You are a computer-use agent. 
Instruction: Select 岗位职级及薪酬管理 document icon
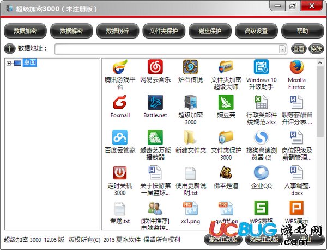(x=297, y=137)
